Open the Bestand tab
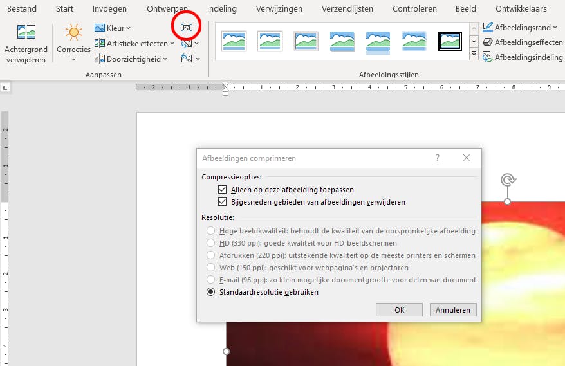 point(22,8)
